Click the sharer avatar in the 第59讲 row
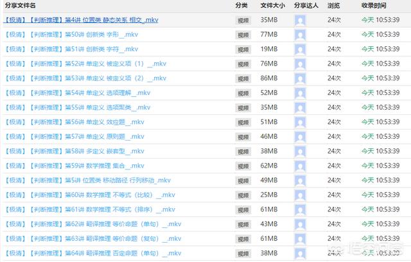This screenshot has height=262, width=411. pos(300,166)
